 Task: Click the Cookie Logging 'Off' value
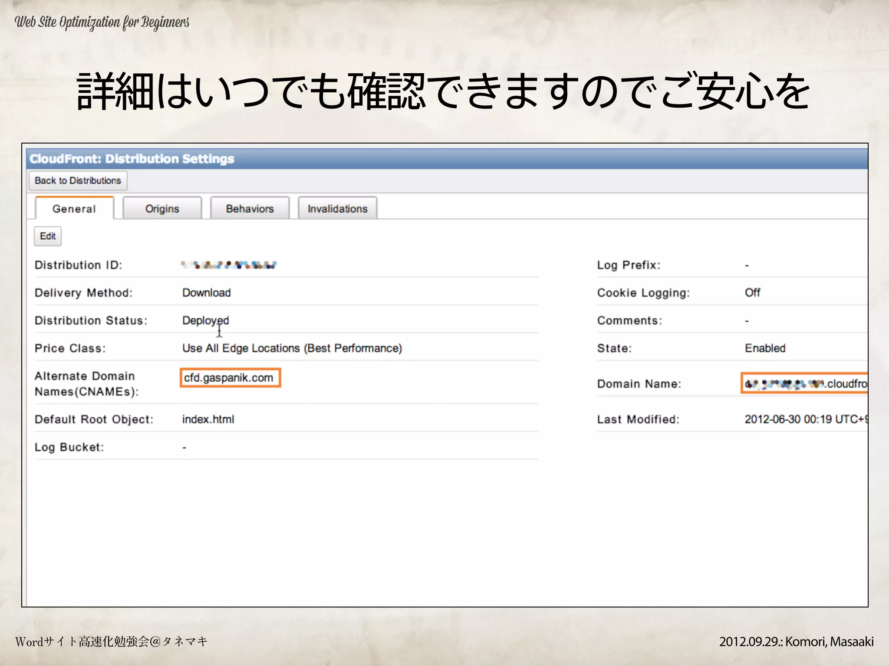[x=753, y=293]
